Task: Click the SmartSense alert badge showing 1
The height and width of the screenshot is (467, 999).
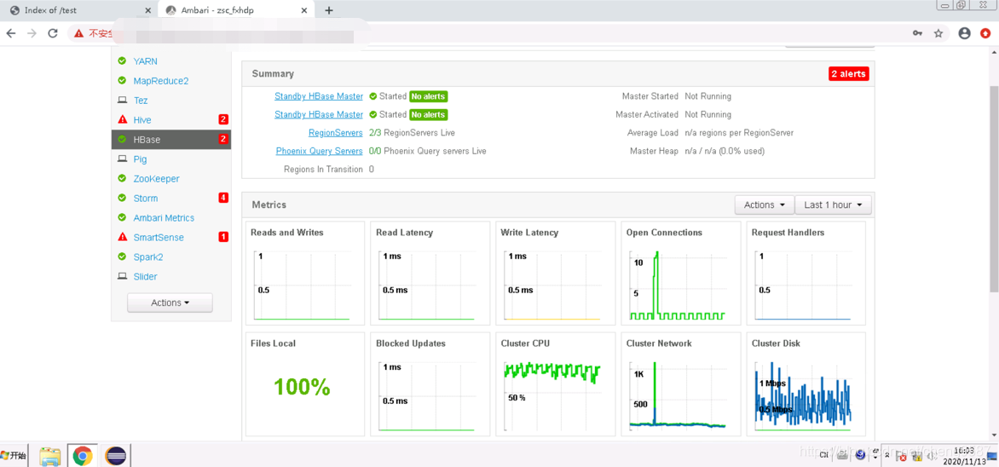Action: 223,237
